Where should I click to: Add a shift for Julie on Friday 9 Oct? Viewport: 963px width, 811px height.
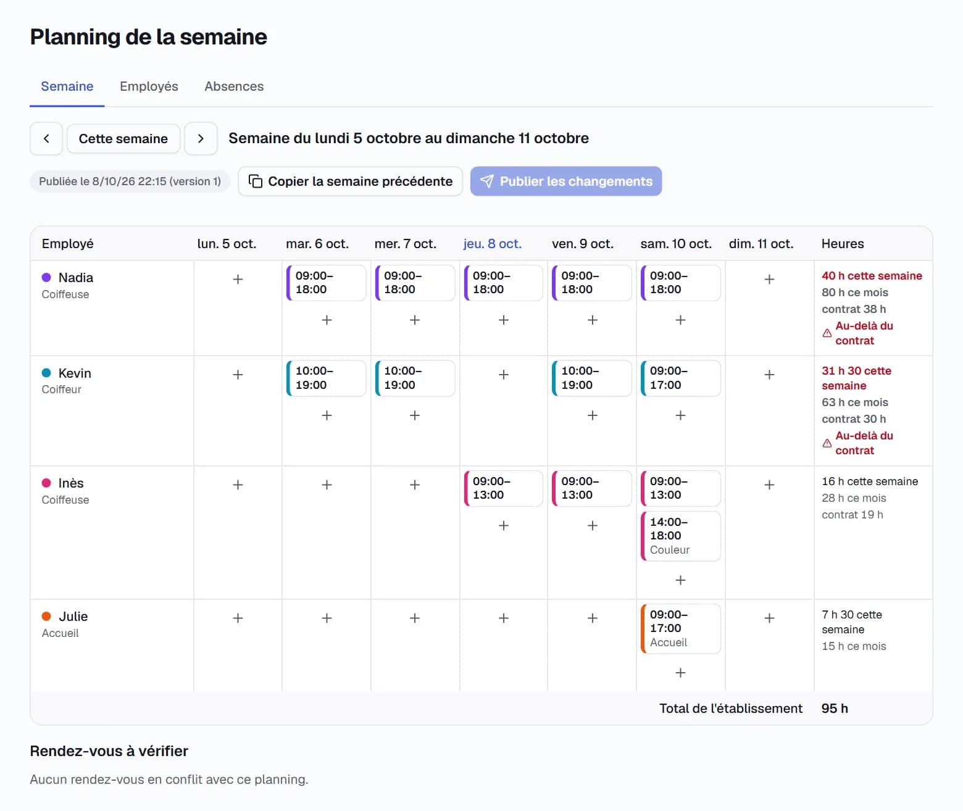[x=592, y=618]
